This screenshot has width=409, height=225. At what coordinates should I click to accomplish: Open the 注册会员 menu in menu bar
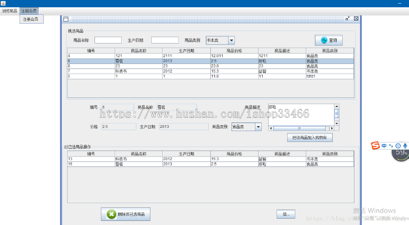29,11
